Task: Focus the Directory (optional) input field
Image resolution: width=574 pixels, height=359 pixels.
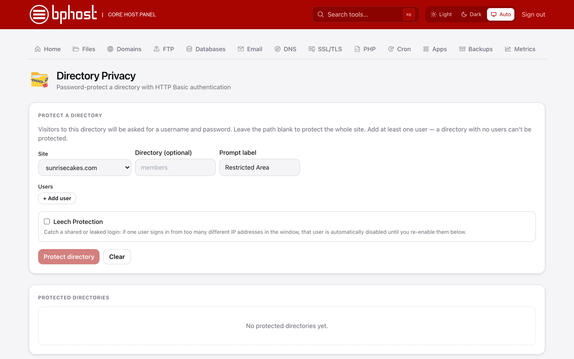Action: (175, 167)
